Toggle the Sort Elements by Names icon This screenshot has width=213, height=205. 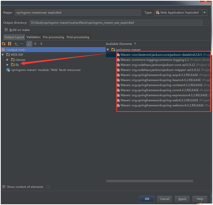(29, 44)
